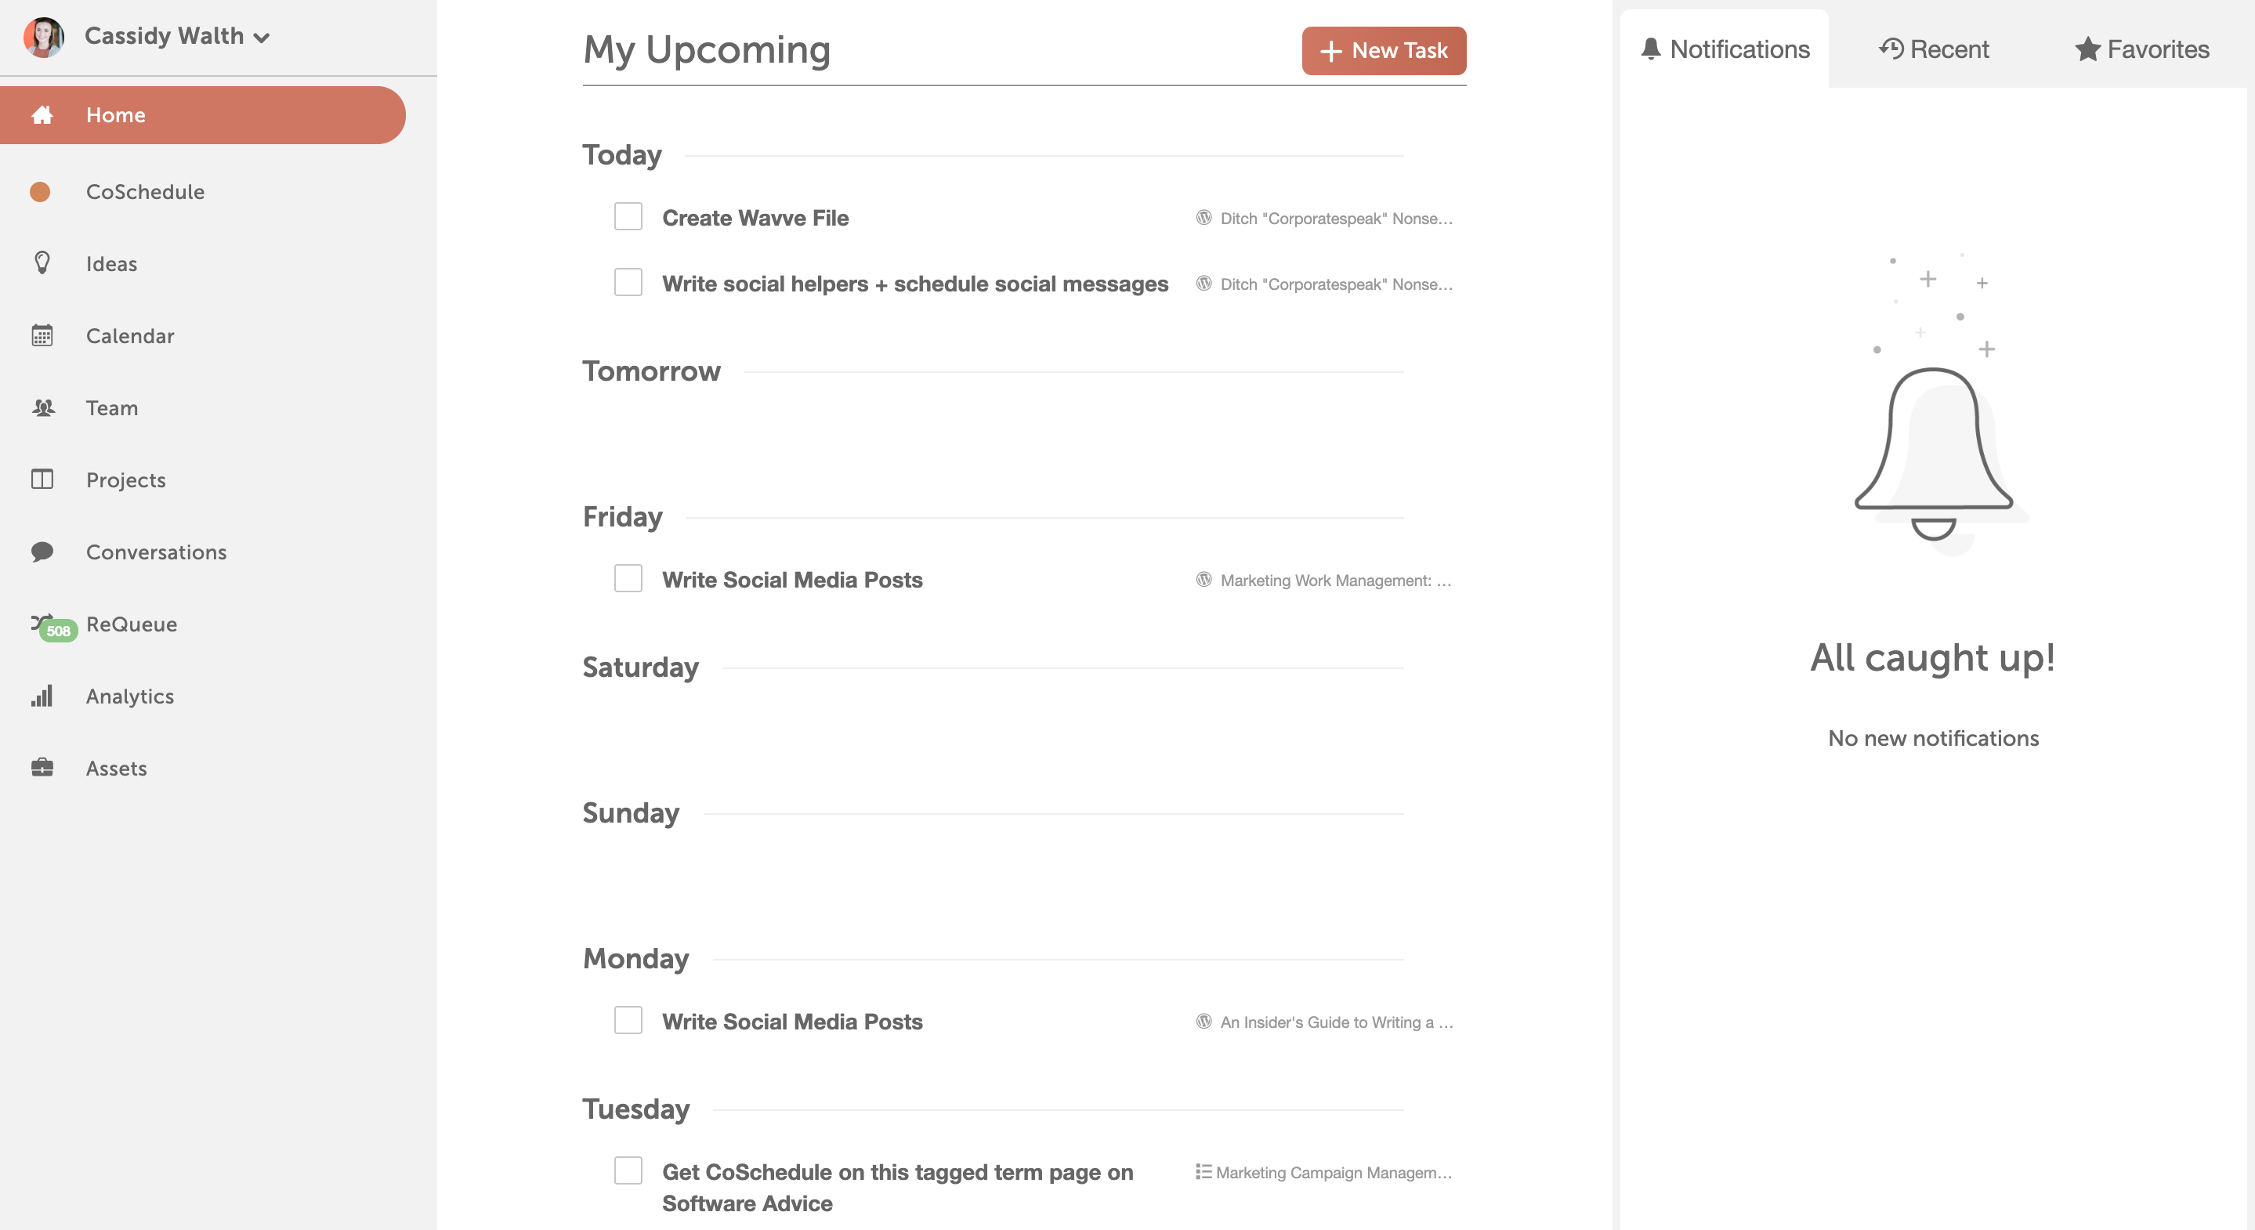Click the Projects board icon
The height and width of the screenshot is (1230, 2255).
click(42, 479)
